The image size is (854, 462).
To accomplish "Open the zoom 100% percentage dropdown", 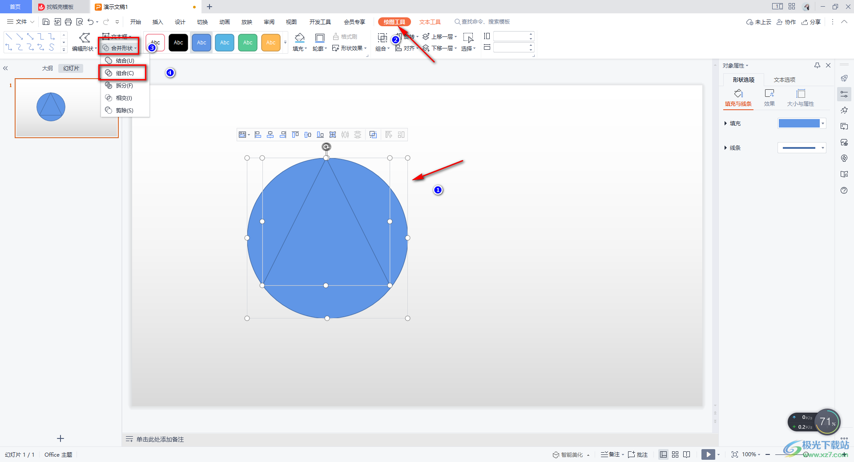I will tap(751, 454).
